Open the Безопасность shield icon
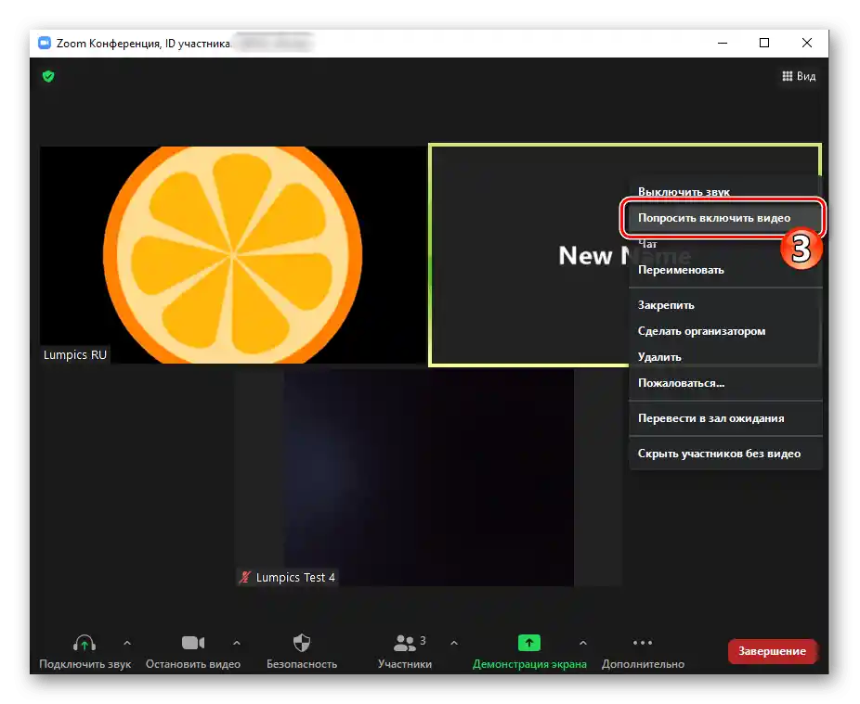 coord(301,642)
